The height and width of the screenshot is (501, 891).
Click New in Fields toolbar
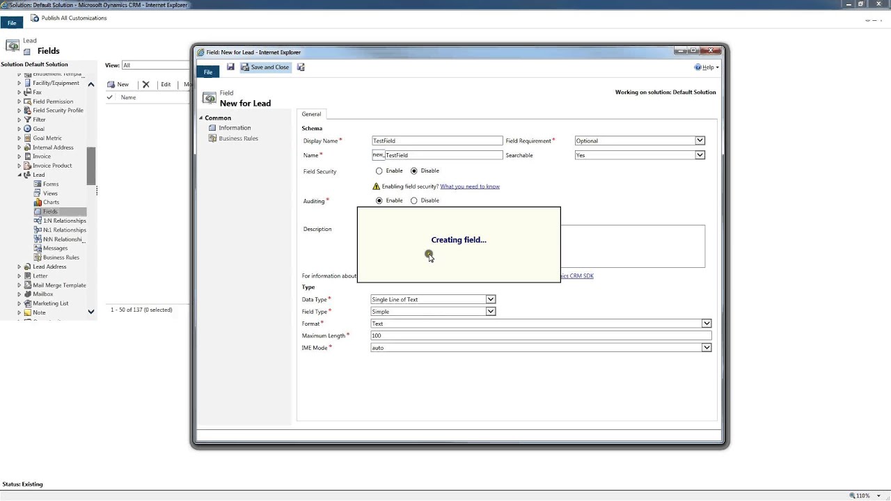tap(118, 84)
